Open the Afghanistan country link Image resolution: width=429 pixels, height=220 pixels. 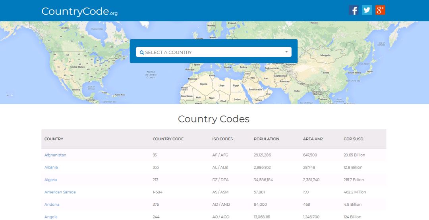(x=55, y=155)
